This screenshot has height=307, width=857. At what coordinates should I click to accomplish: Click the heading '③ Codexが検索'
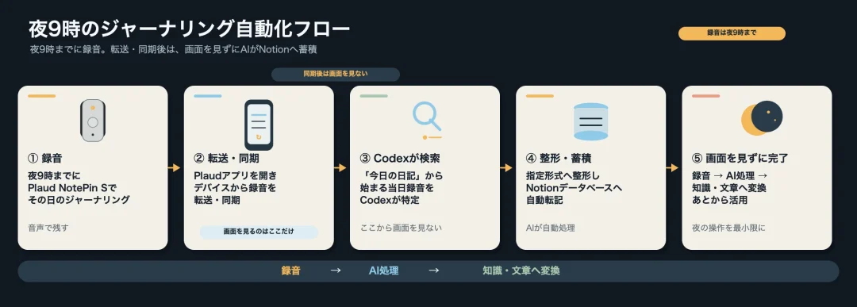pyautogui.click(x=399, y=159)
